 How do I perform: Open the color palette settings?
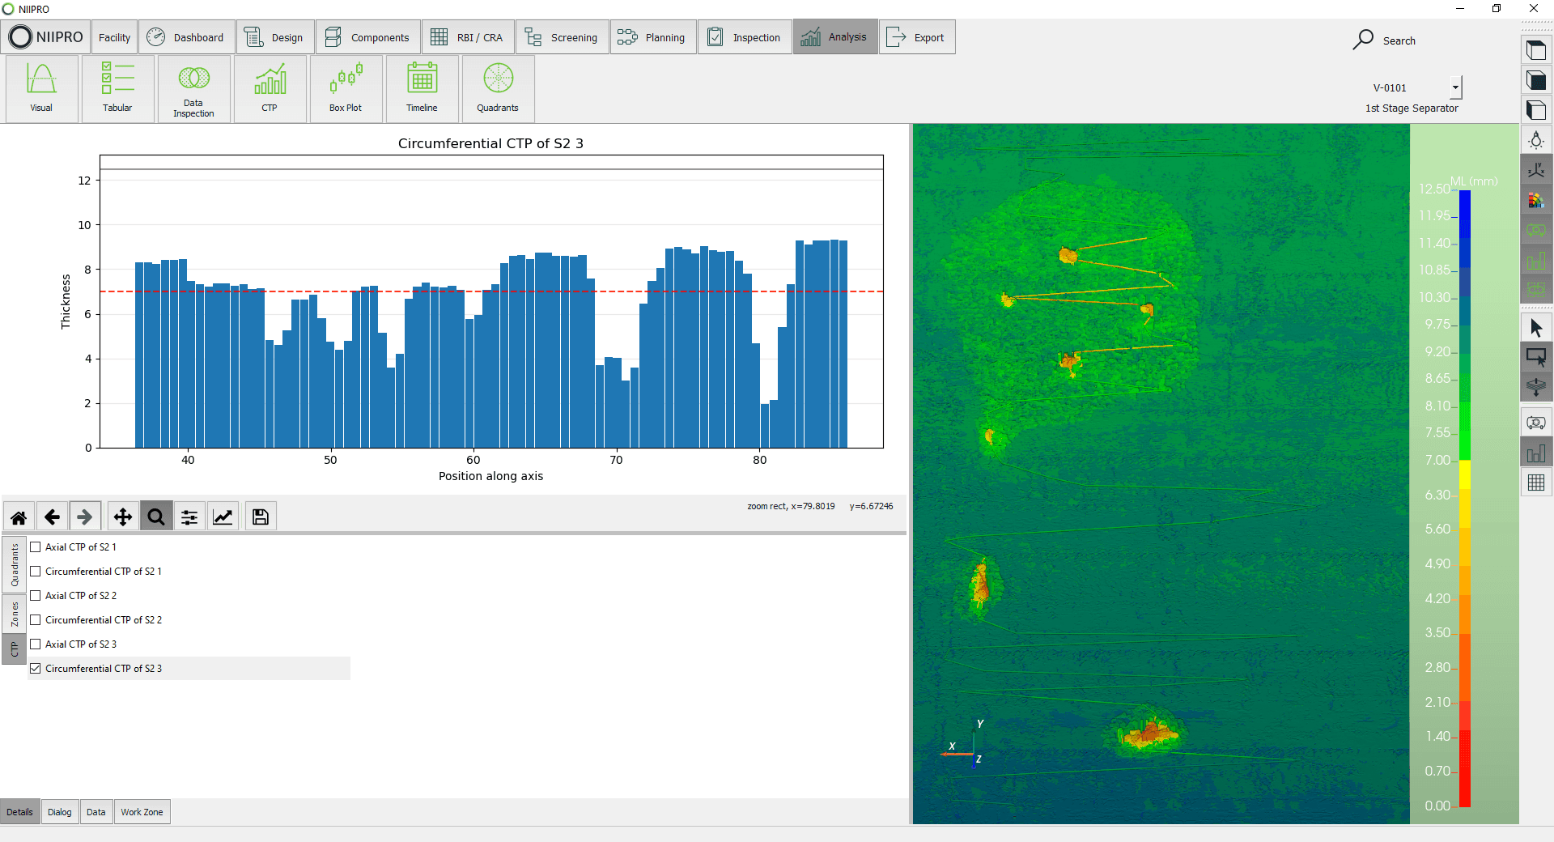tap(1536, 200)
